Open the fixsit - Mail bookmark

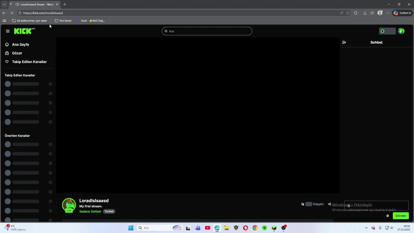[x=91, y=21]
